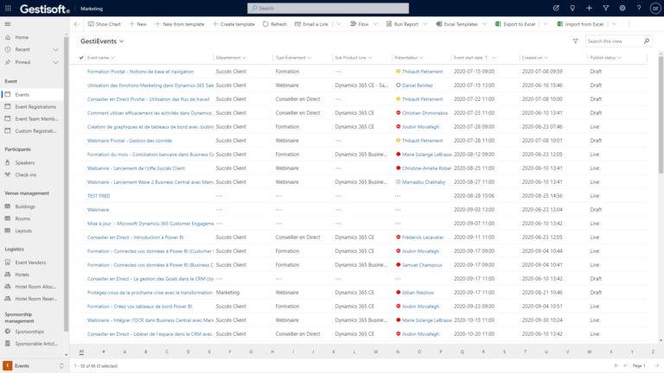
Task: Refresh the events list
Action: pyautogui.click(x=274, y=24)
